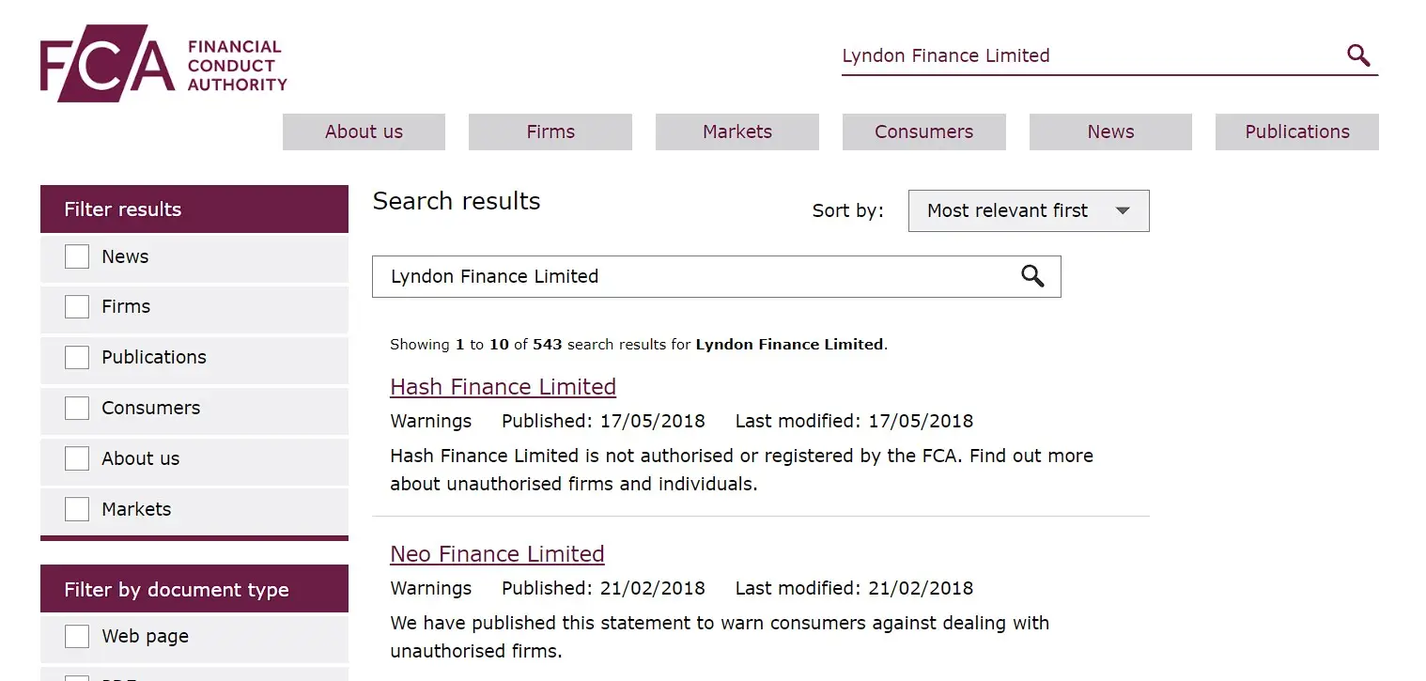The image size is (1426, 681).
Task: Open the Sort by dropdown
Action: [1029, 210]
